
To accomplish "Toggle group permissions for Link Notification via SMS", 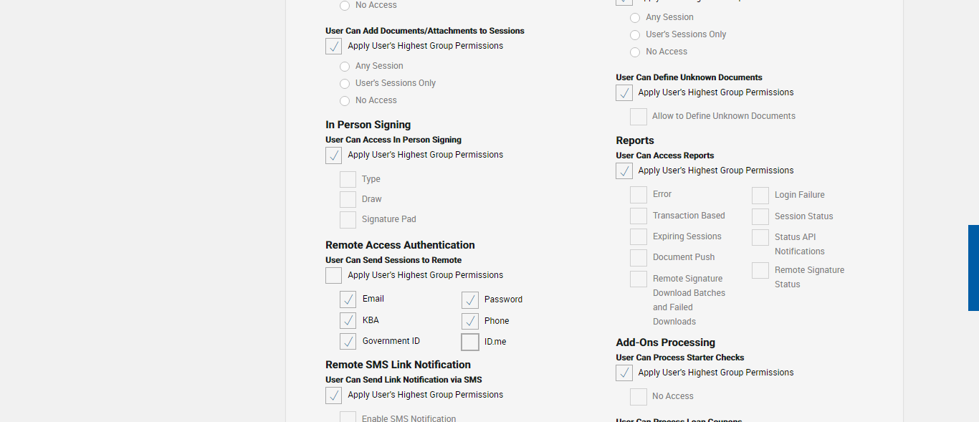I will click(334, 395).
